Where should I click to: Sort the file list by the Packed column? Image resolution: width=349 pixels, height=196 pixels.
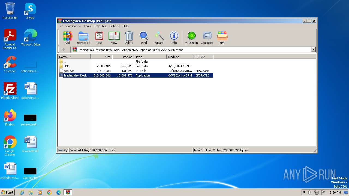pos(123,57)
